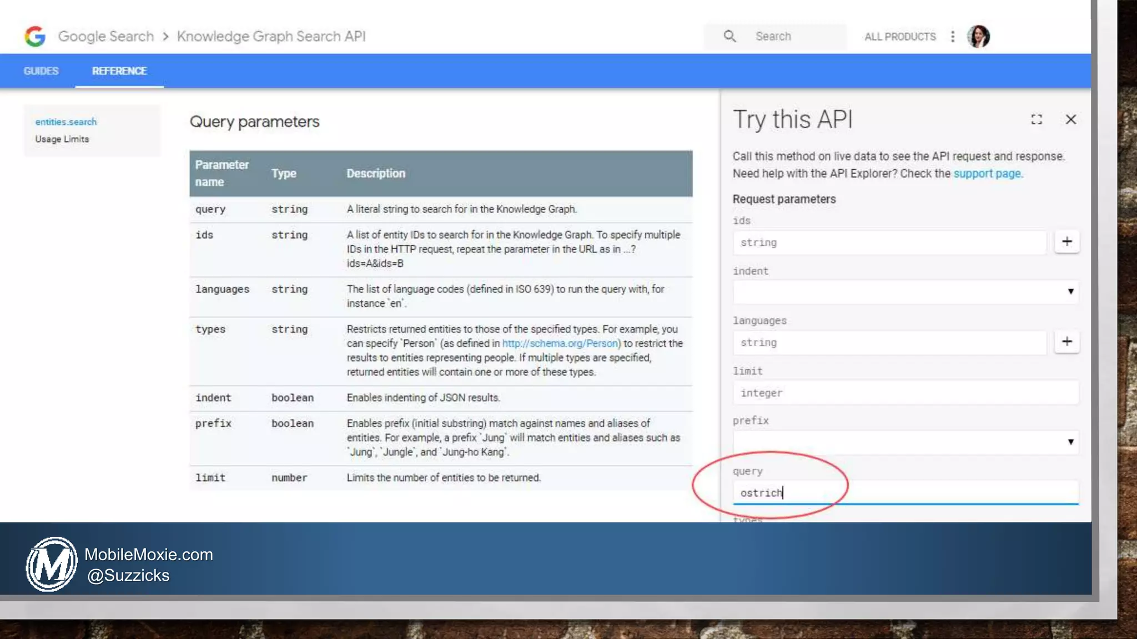Click the limit integer field
Viewport: 1137px width, 639px height.
click(905, 393)
